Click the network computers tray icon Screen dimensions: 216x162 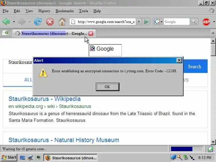coord(173,158)
